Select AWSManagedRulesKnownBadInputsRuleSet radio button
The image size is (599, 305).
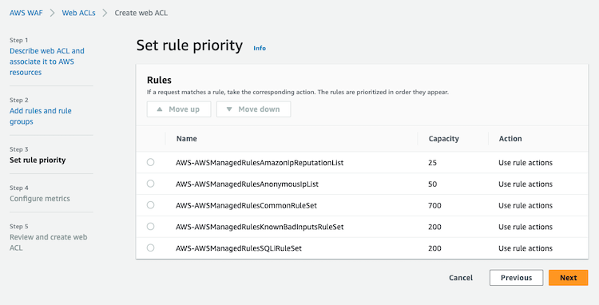tap(150, 227)
